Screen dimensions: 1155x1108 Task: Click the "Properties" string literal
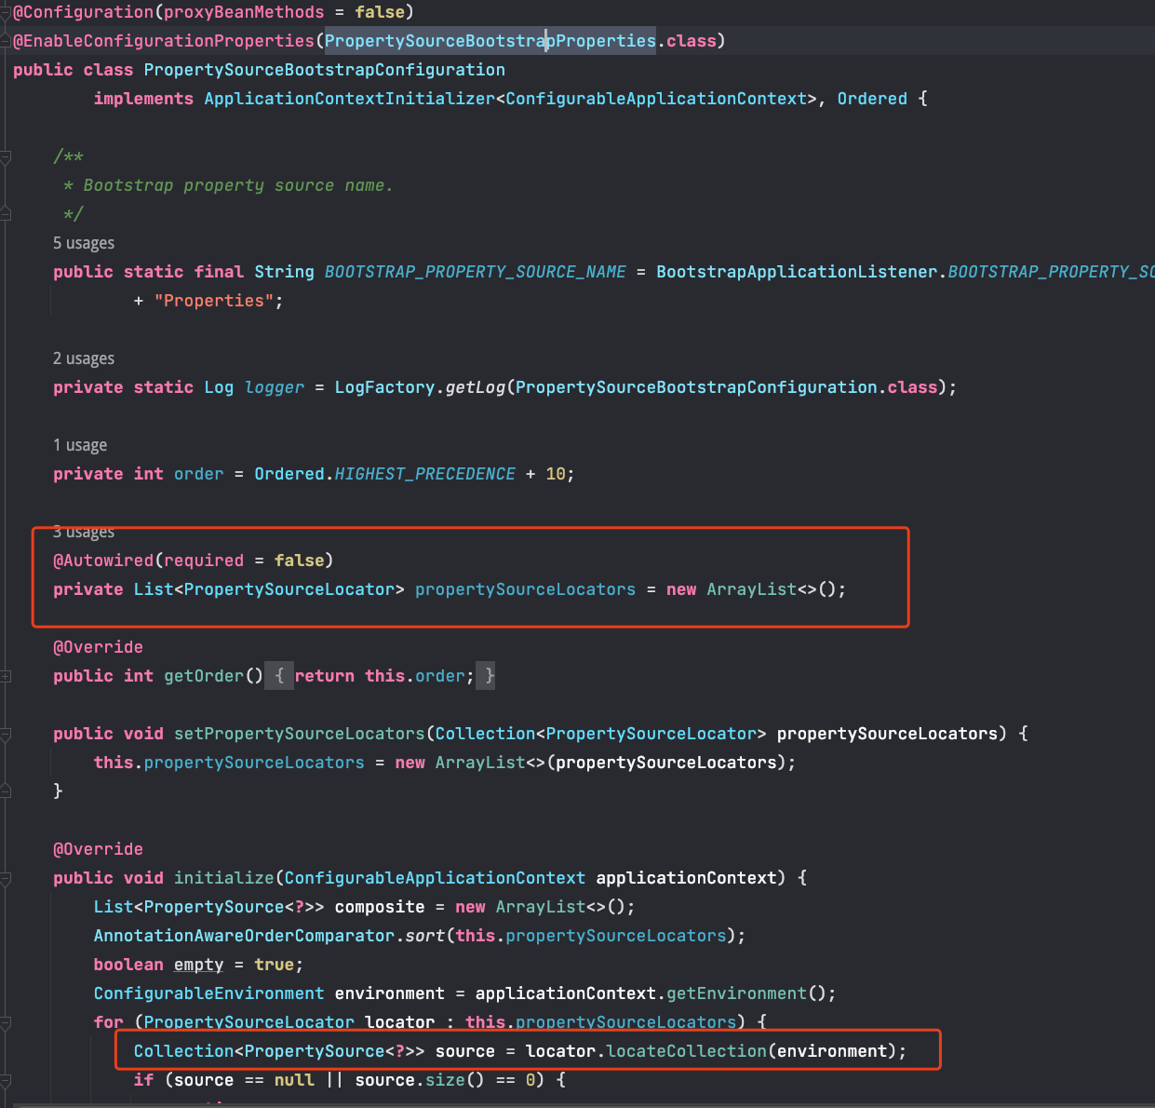click(x=214, y=301)
